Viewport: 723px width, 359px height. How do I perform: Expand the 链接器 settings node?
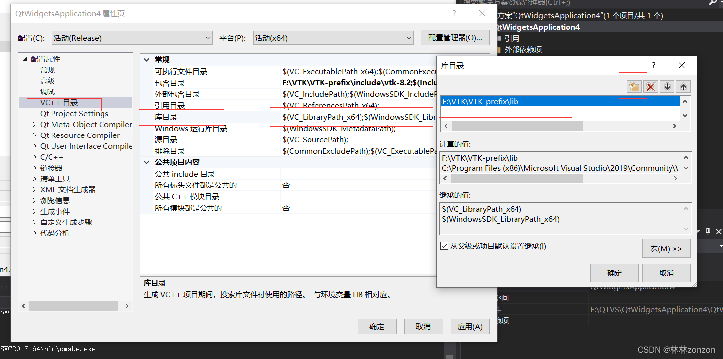coord(35,168)
